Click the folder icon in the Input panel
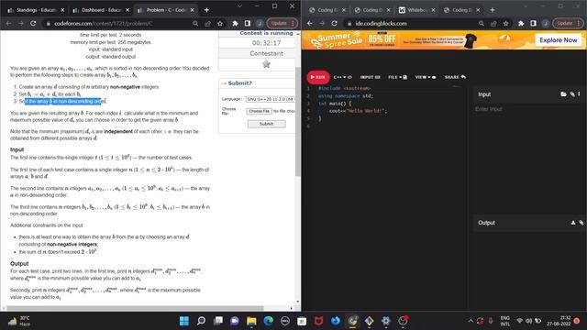This screenshot has height=330, width=587. pyautogui.click(x=563, y=94)
